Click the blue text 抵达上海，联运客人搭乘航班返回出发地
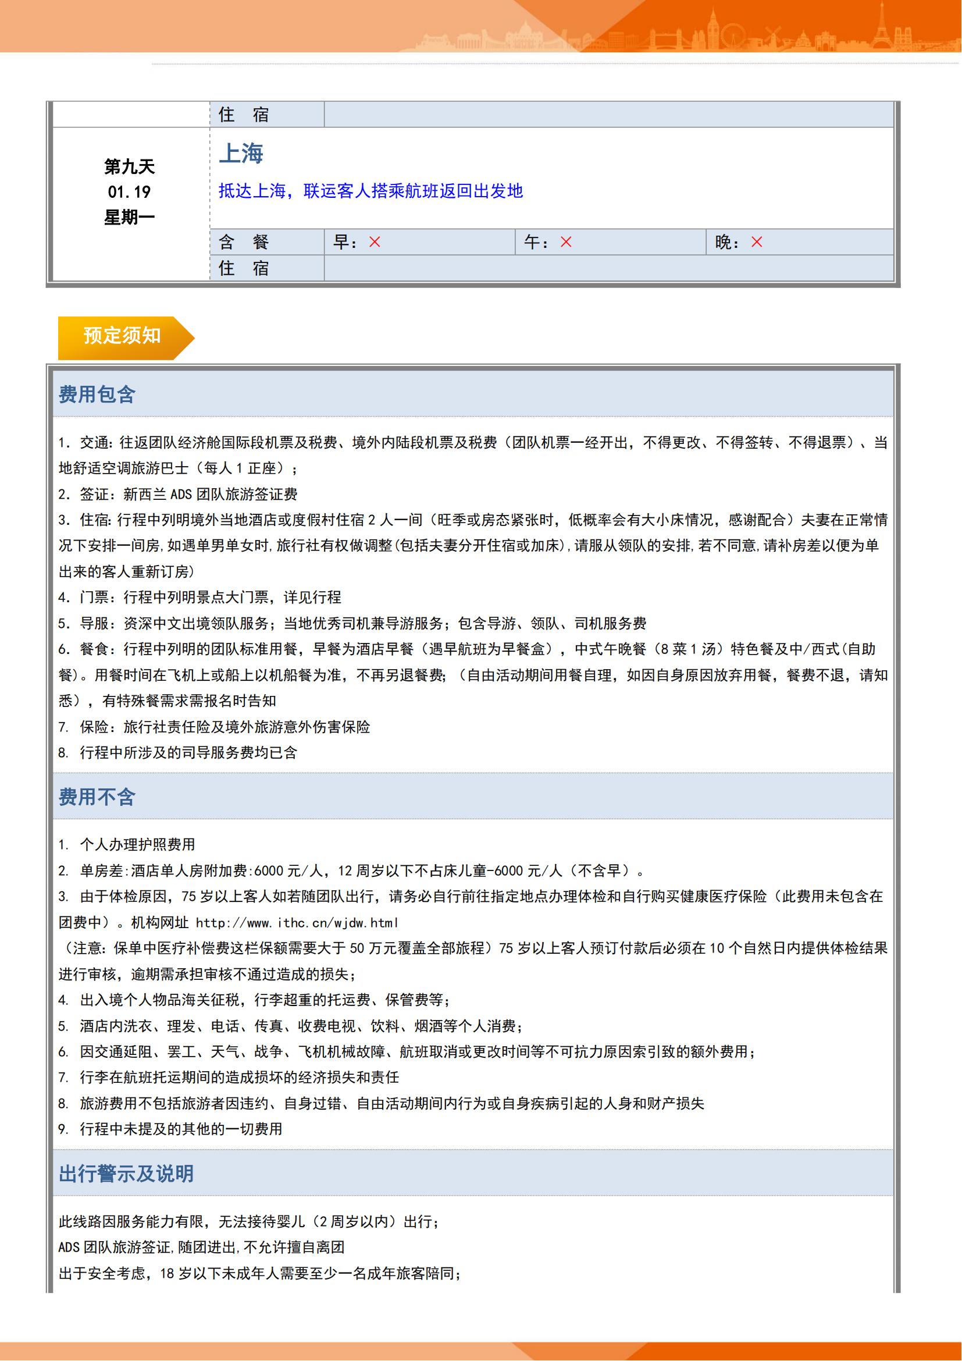This screenshot has width=962, height=1361. point(370,191)
